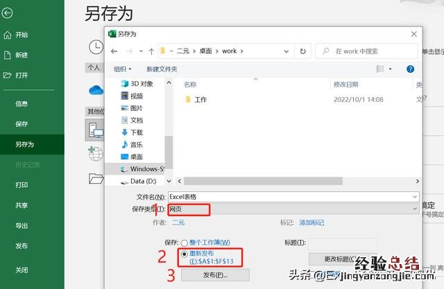
Task: Select the Windows-SSD drive in the tree
Action: pos(142,169)
